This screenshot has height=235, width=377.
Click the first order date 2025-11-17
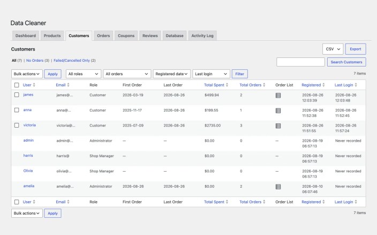132,111
